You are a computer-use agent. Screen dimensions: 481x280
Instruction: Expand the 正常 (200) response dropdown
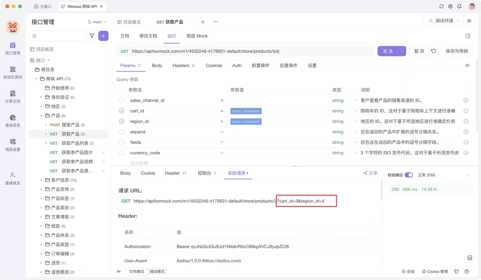(467, 175)
